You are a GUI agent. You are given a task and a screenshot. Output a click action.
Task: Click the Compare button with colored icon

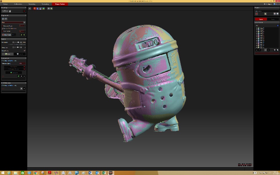tap(14, 73)
